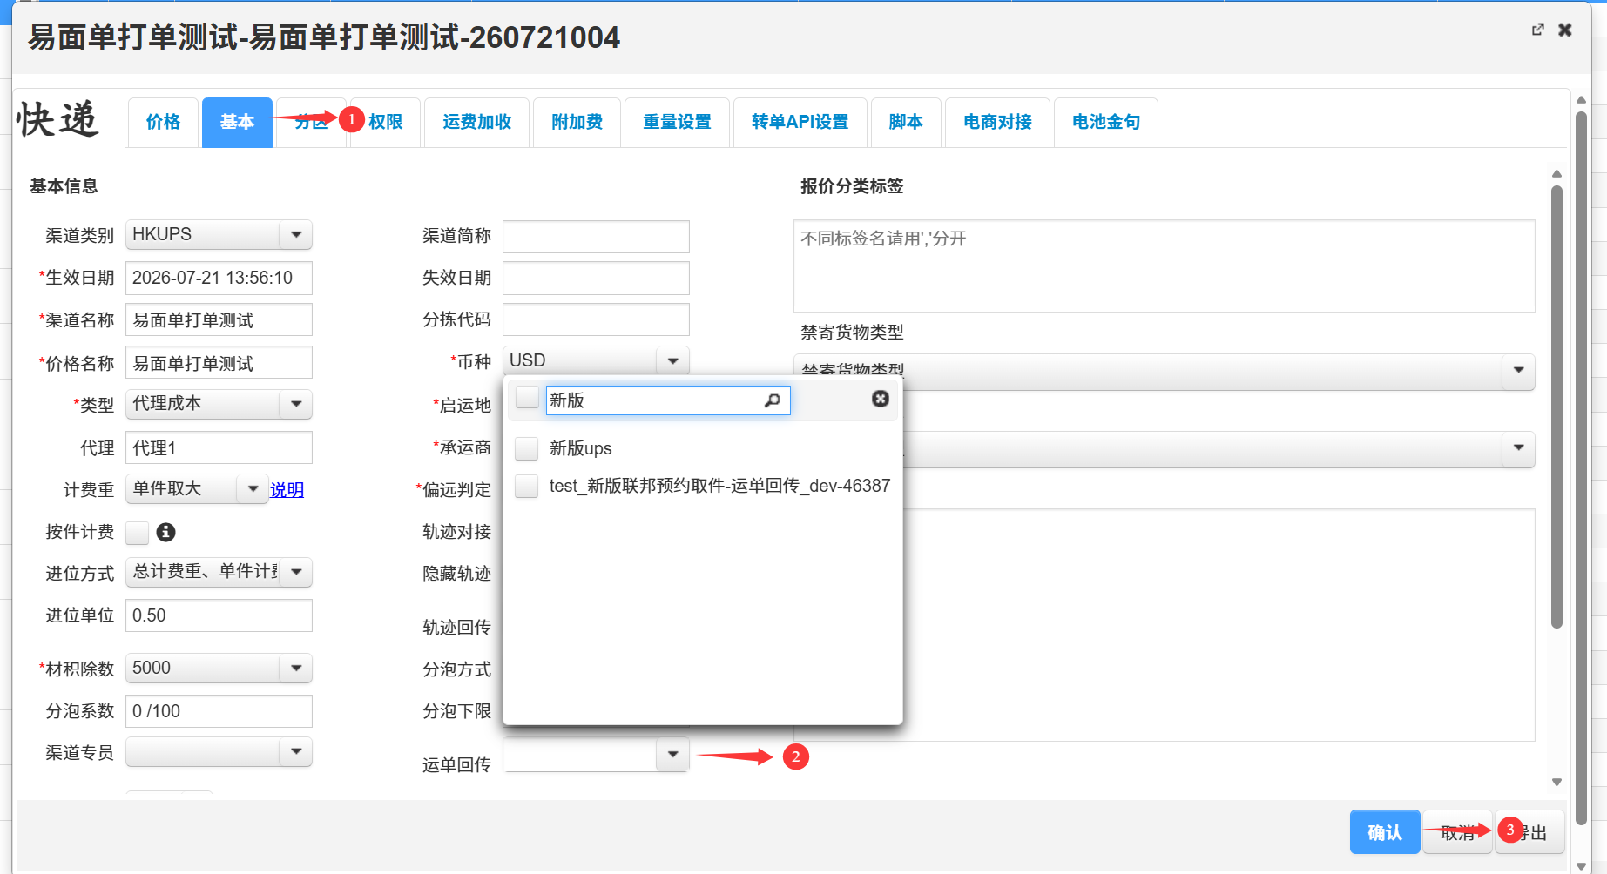Click the form panel's inner vertical scrollbar
This screenshot has height=874, width=1607.
click(x=1556, y=406)
